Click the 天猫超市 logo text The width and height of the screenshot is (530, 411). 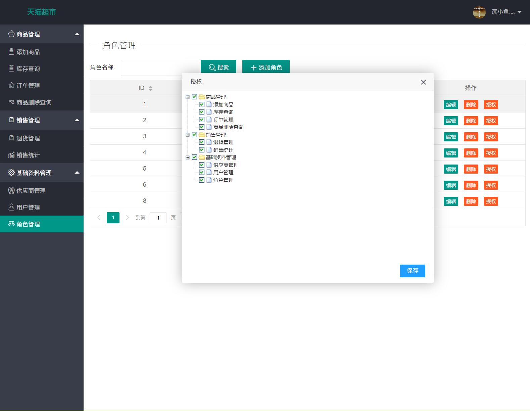(x=41, y=12)
